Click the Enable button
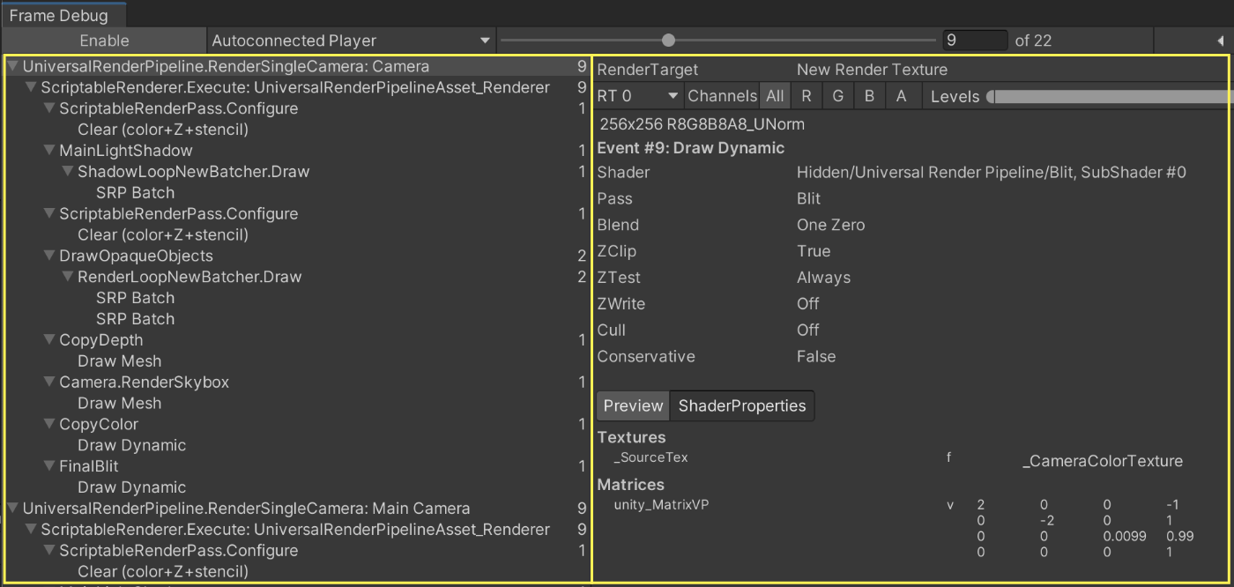1234x587 pixels. (x=104, y=40)
